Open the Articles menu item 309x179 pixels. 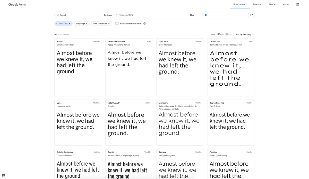[x=272, y=4]
